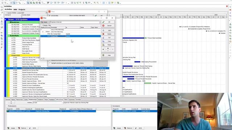Switch to the WBS tab

pyautogui.click(x=15, y=9)
